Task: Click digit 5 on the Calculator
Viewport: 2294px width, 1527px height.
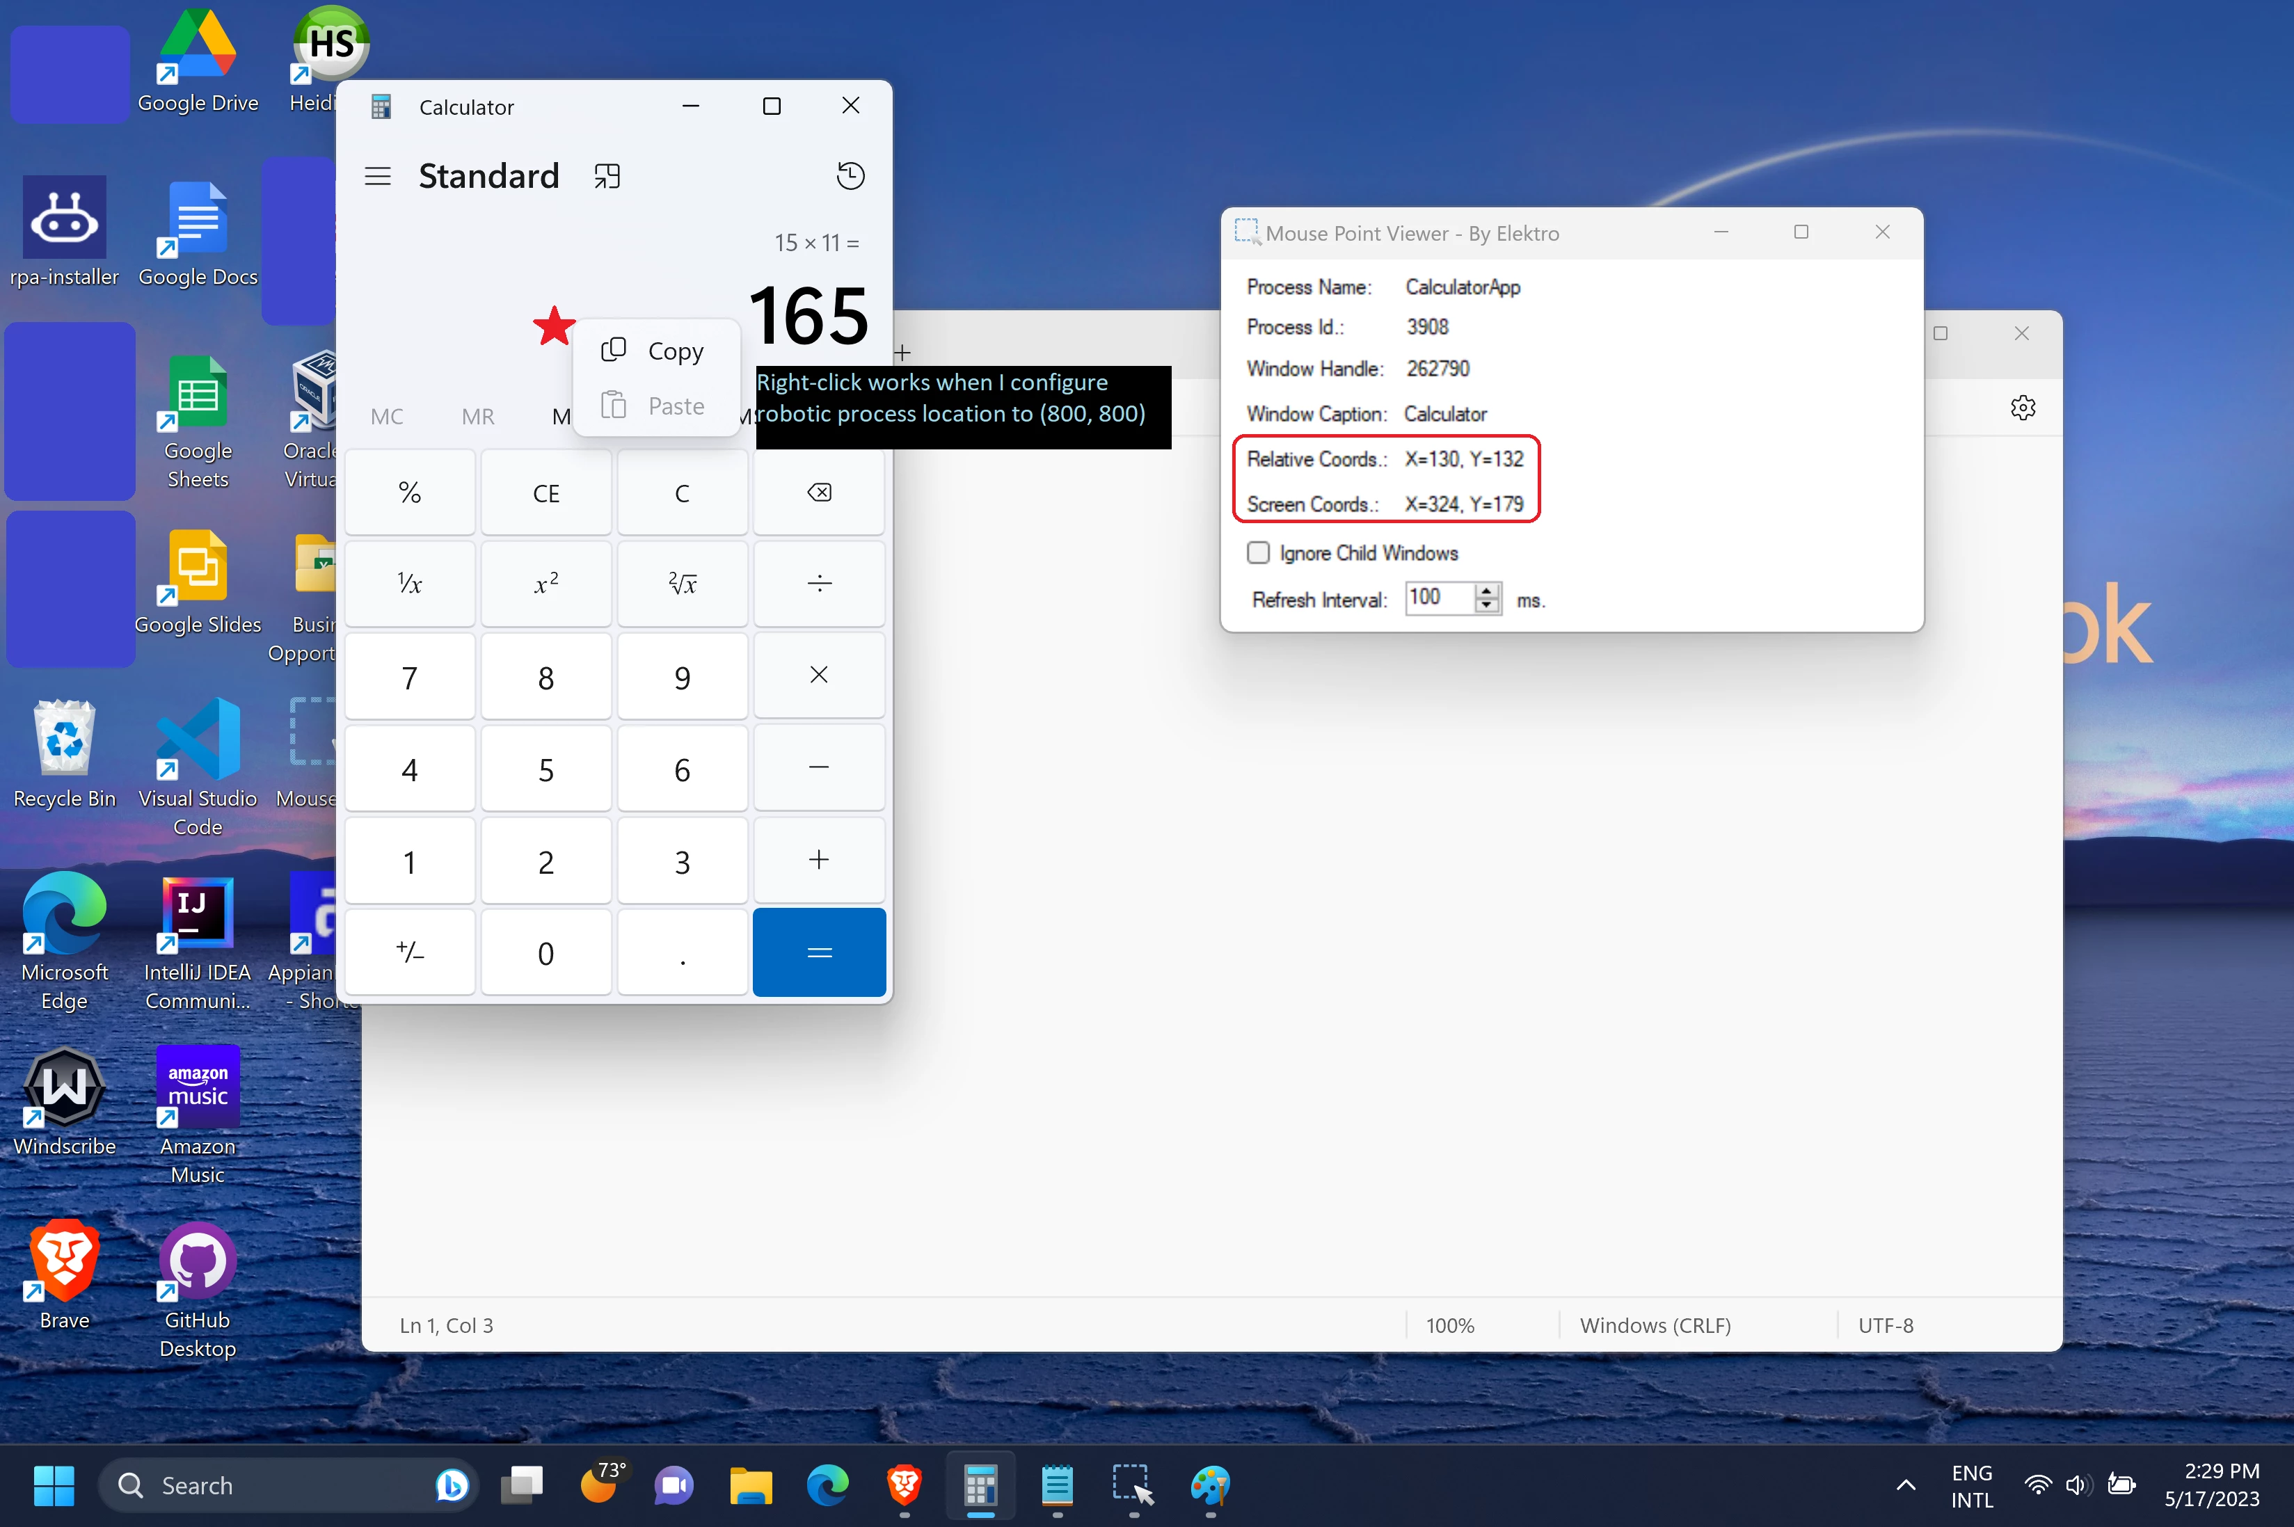Action: pos(546,768)
